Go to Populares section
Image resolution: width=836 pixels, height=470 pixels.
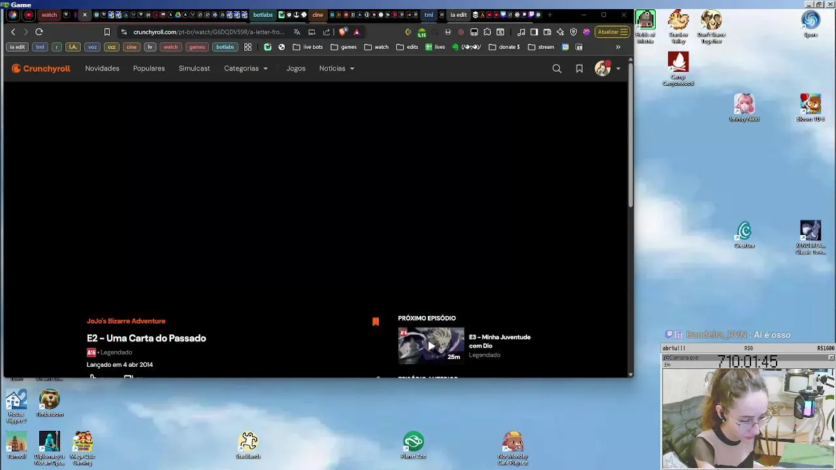(x=149, y=69)
